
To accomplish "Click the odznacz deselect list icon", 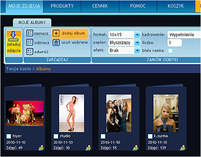I will coord(30,43).
